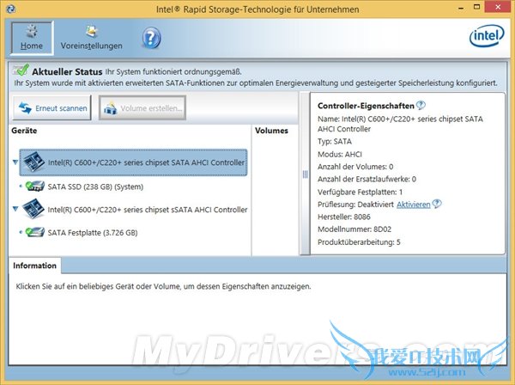Screen dimensions: 515x385
Task: Click the Erneut scannen button
Action: coord(51,107)
